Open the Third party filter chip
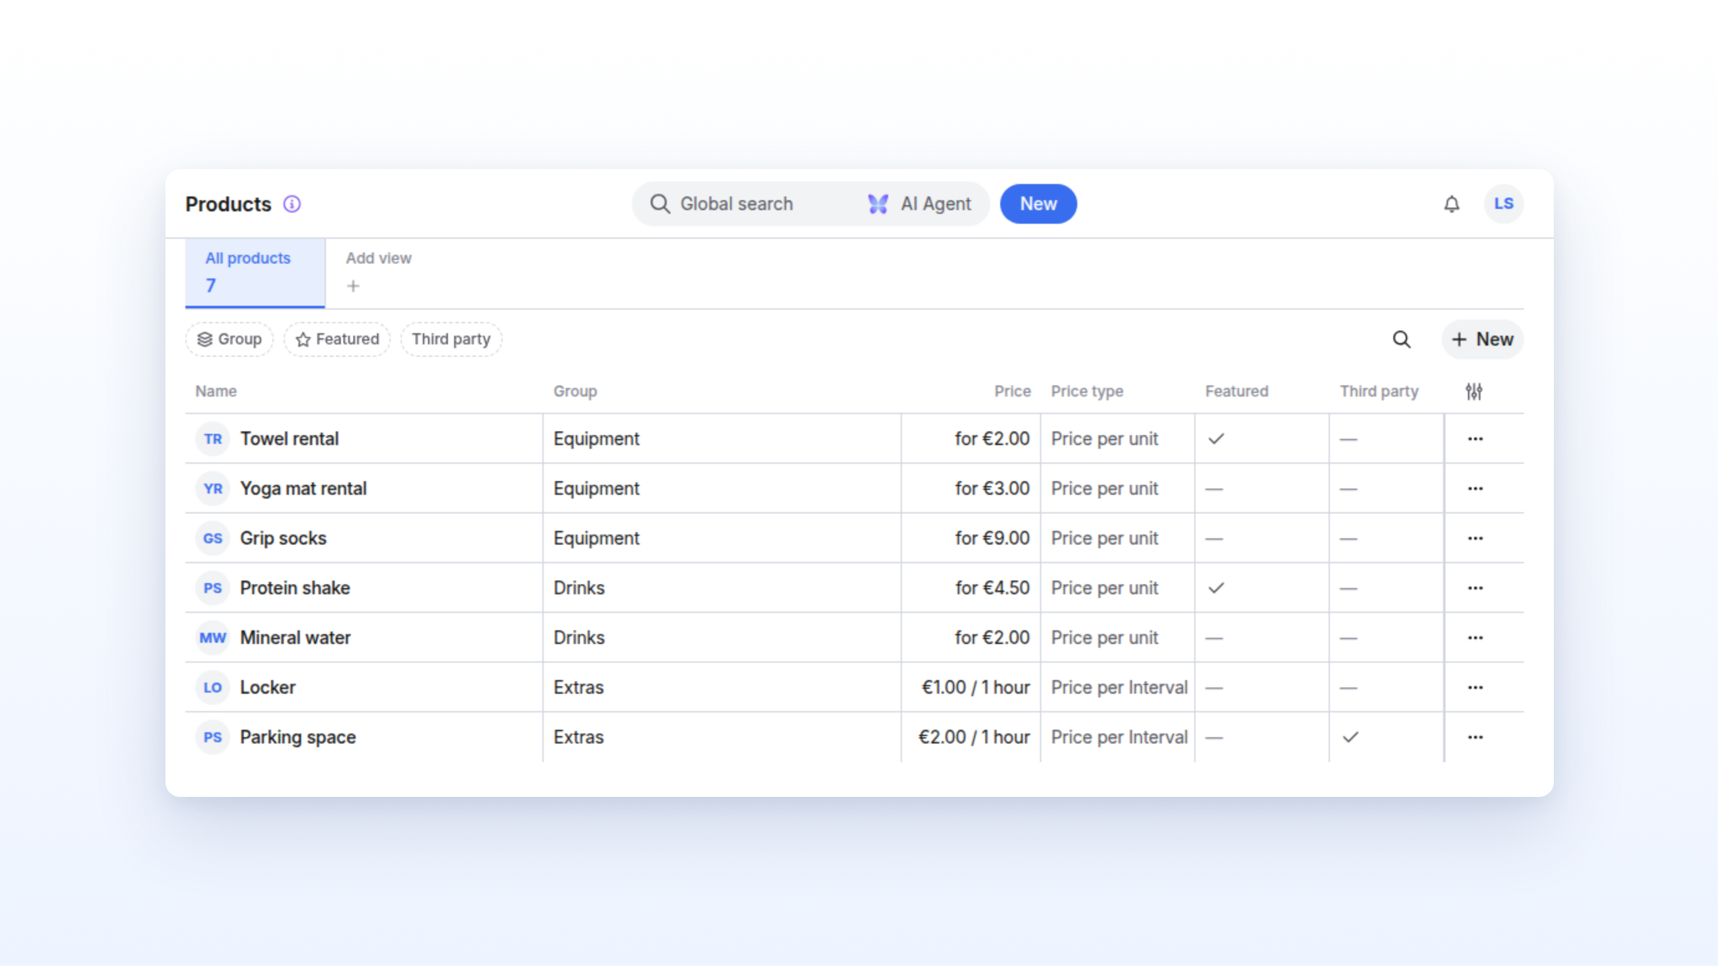 pyautogui.click(x=451, y=339)
